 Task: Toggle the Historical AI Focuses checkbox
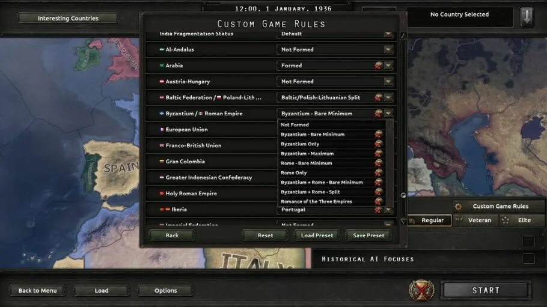coord(528,259)
